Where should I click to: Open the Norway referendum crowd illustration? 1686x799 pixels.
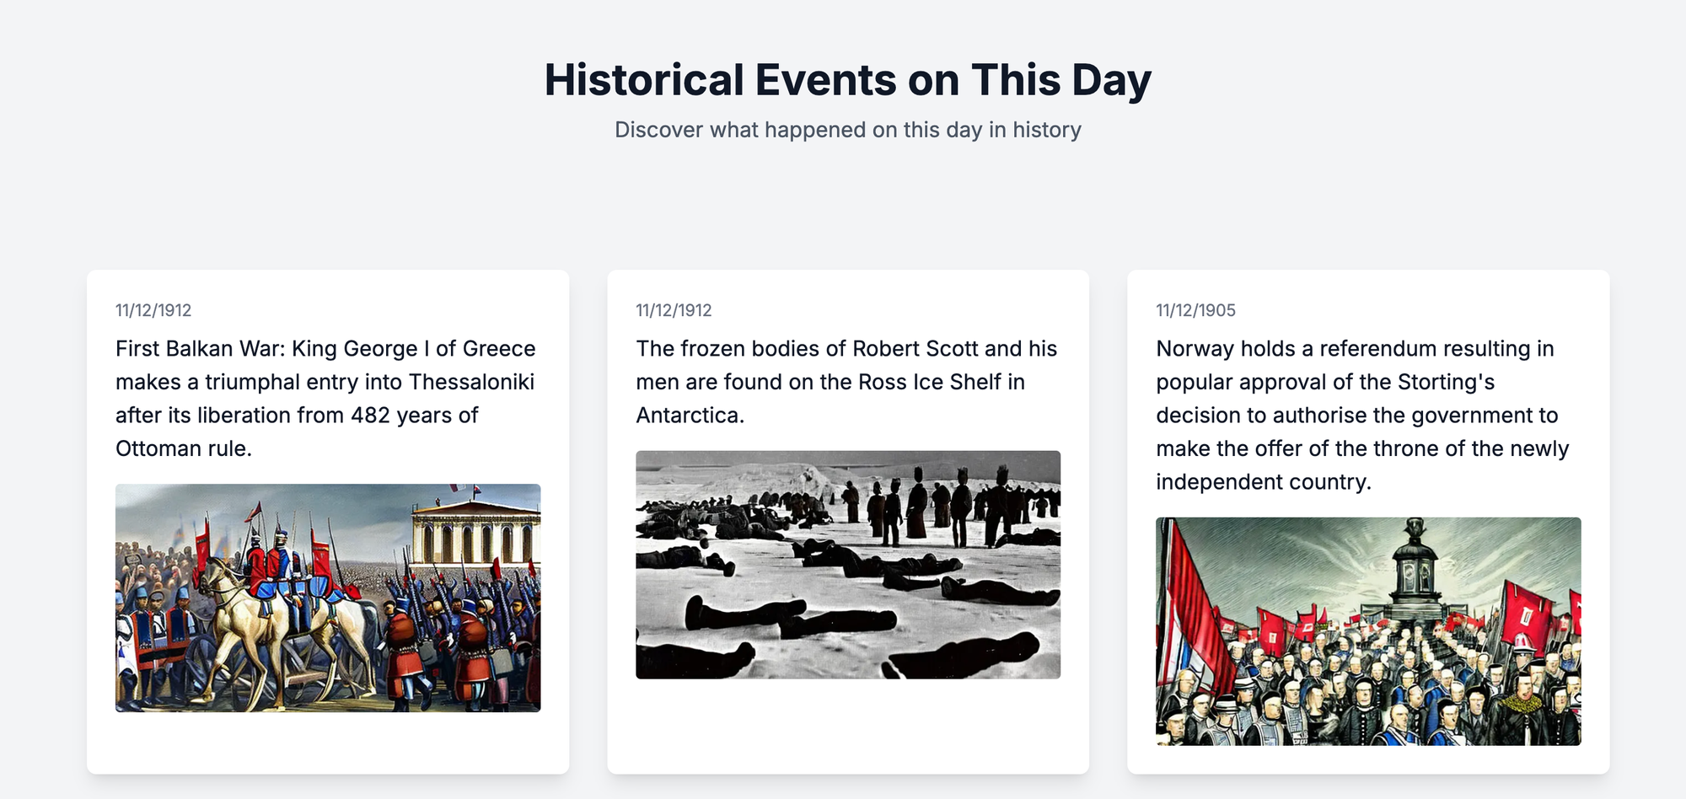coord(1368,631)
